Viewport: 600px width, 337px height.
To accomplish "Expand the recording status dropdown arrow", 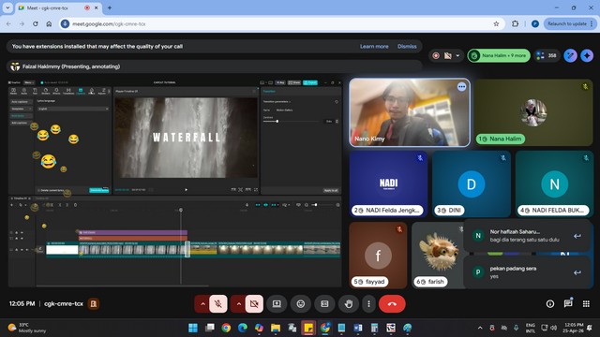I will 457,56.
